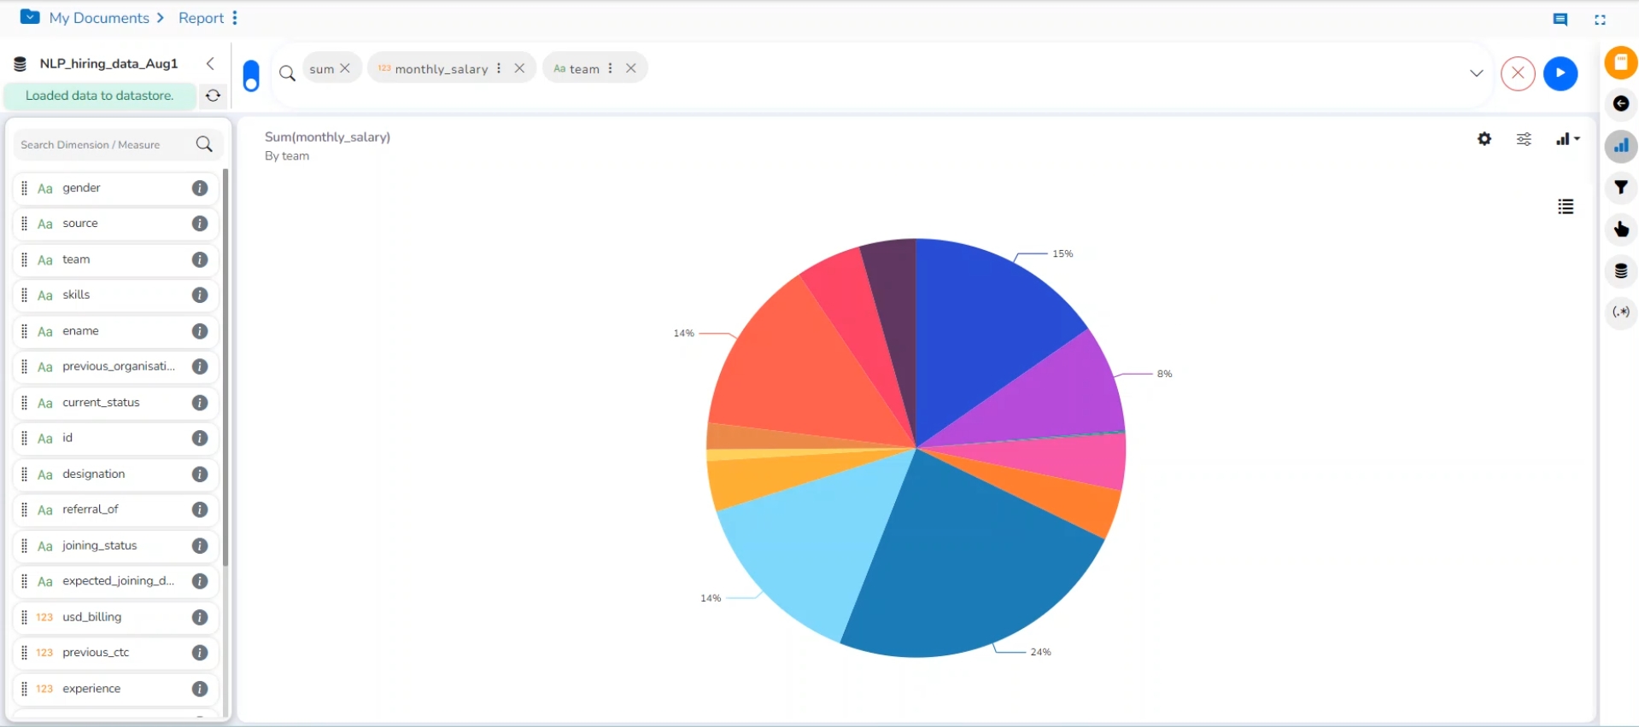Open the datastore icon in right sidebar
1639x727 pixels.
[x=1620, y=271]
